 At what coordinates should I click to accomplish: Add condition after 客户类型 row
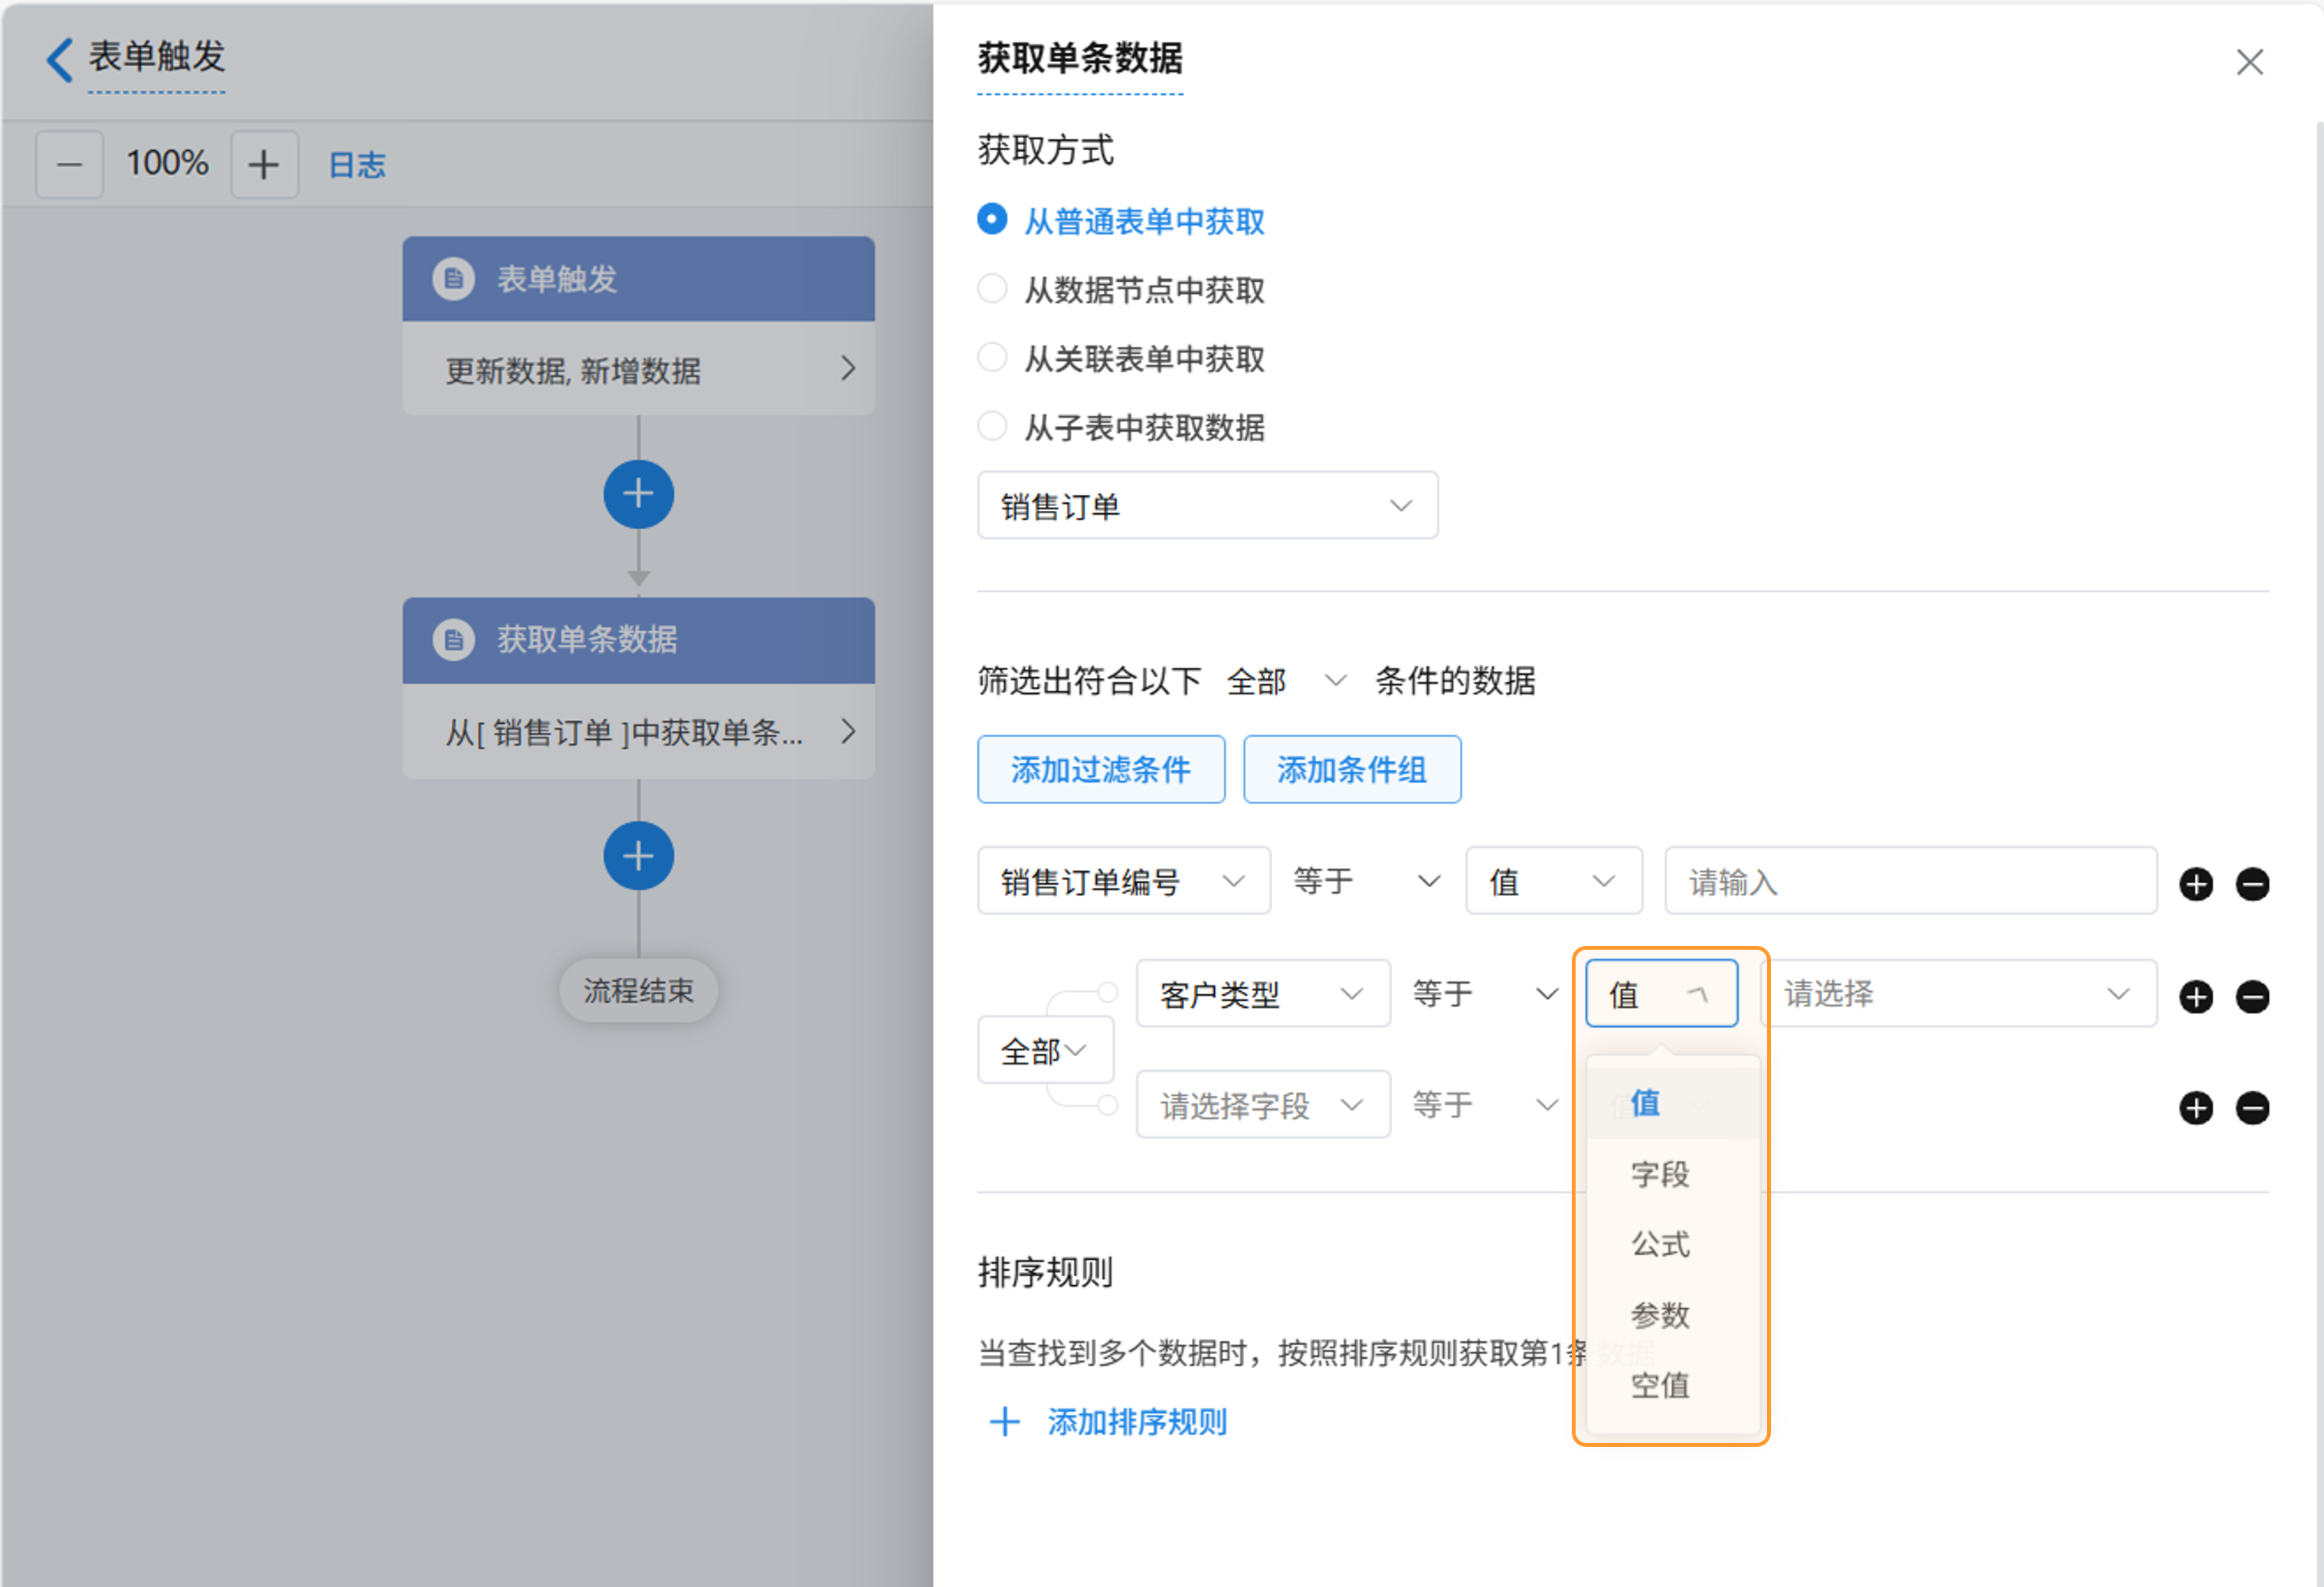(2196, 997)
